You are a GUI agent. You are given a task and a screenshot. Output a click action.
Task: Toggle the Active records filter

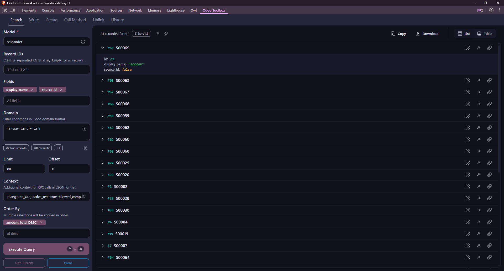tap(16, 148)
